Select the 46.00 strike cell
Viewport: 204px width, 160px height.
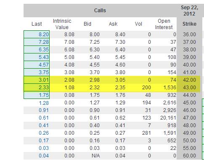189,110
